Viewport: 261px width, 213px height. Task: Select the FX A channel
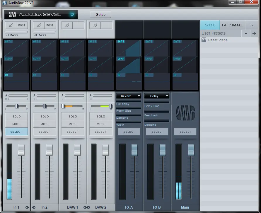point(129,132)
